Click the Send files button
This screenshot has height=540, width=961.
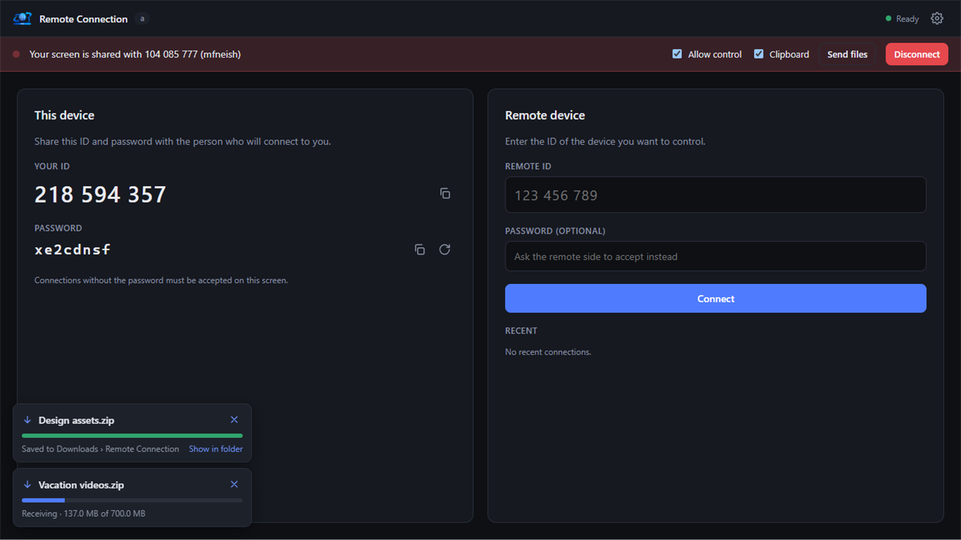click(x=847, y=54)
